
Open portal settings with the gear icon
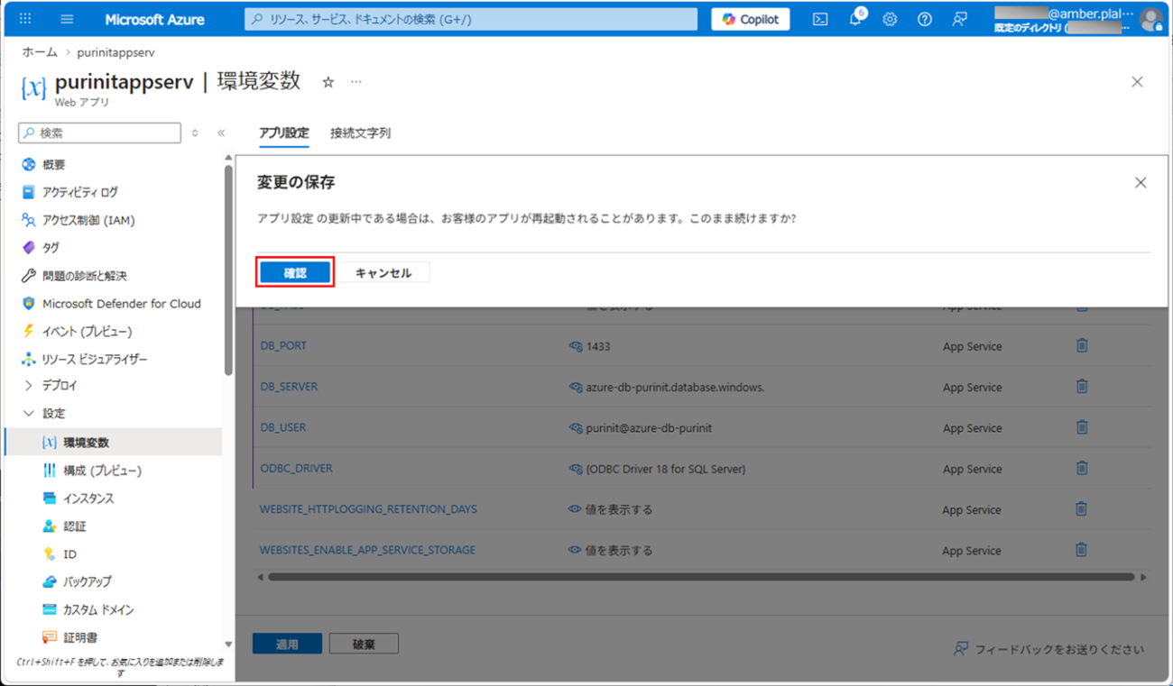[890, 18]
